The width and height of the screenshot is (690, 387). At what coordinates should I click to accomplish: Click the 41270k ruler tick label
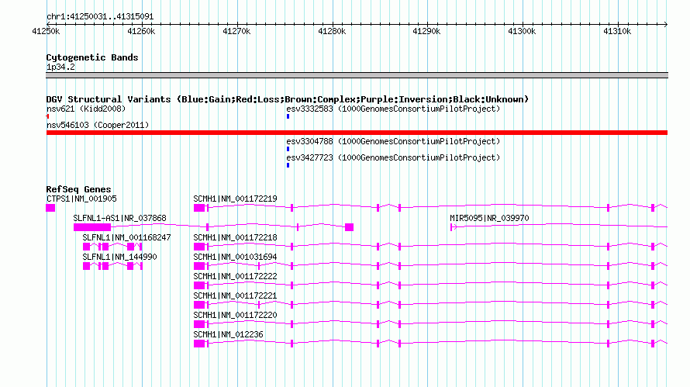(236, 31)
